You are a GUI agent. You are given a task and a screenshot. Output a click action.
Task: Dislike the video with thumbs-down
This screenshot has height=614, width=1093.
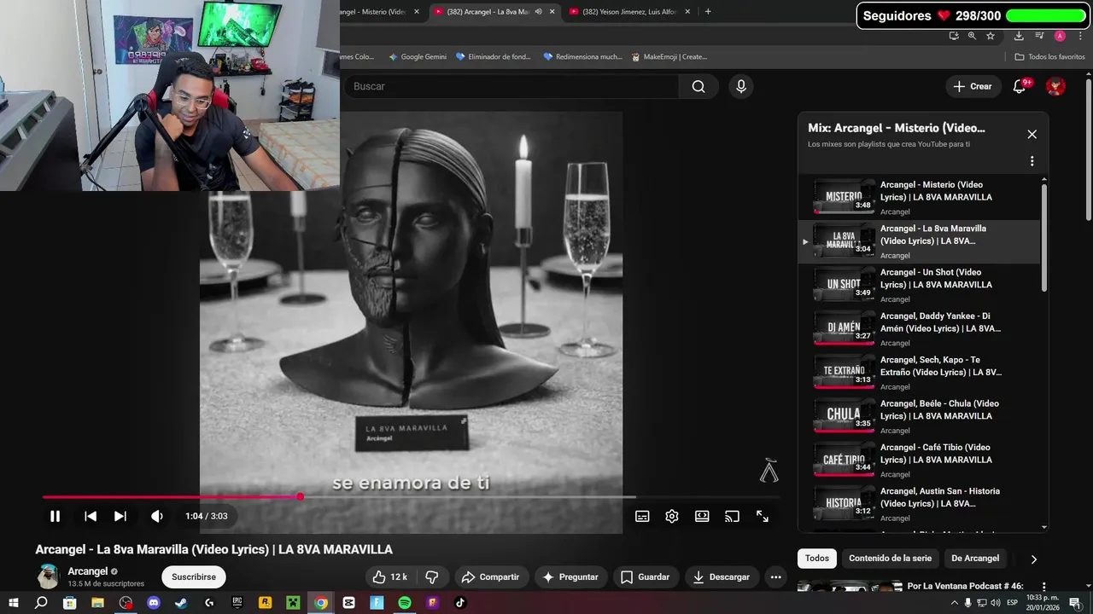point(432,577)
